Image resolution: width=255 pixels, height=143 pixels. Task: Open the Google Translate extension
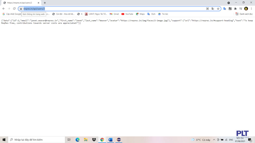225,9
